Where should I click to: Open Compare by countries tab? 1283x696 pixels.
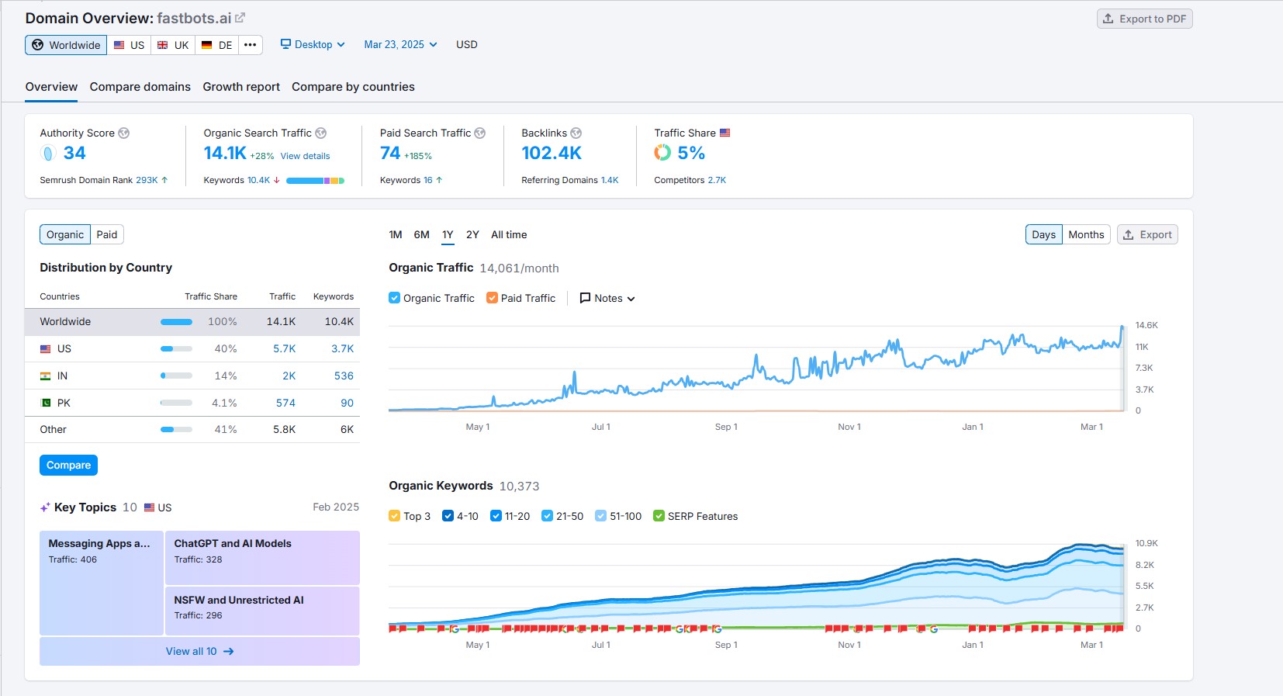(x=353, y=87)
